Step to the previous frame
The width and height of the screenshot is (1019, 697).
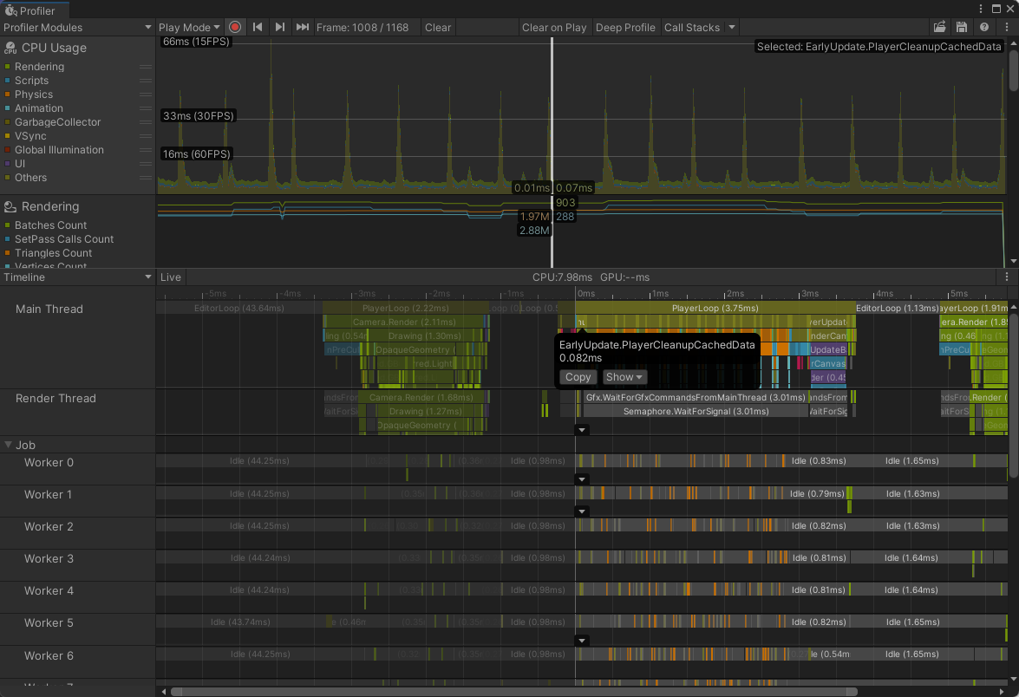pos(258,28)
